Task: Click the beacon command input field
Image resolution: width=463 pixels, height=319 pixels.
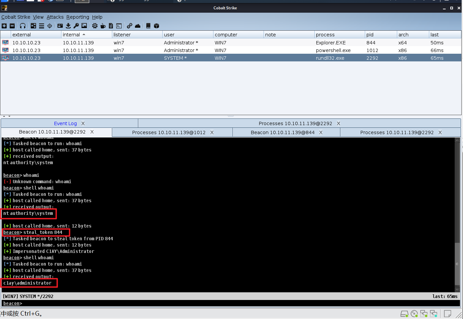Action: (241, 303)
